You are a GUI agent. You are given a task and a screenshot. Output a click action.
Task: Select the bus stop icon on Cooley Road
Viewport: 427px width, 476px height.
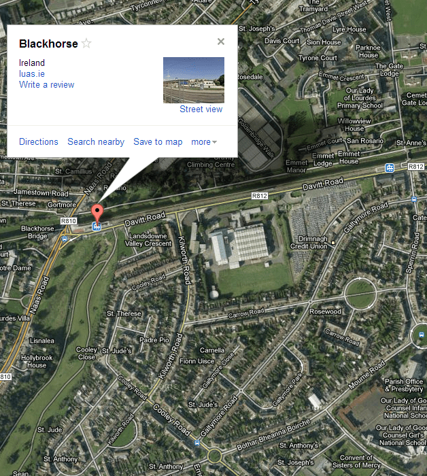pos(197,443)
